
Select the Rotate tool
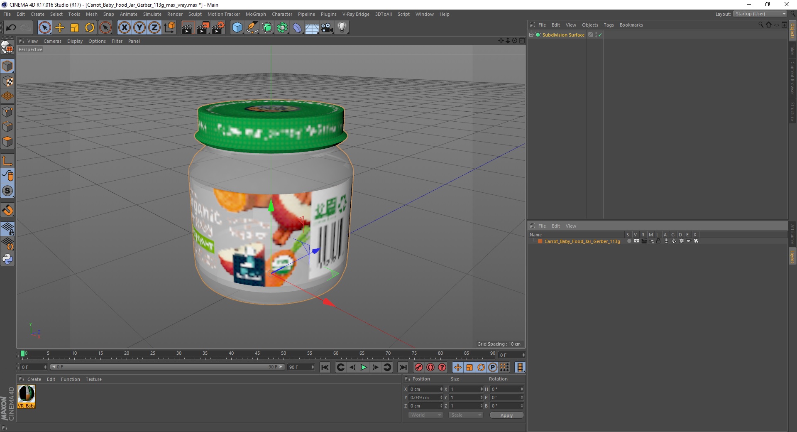point(90,28)
